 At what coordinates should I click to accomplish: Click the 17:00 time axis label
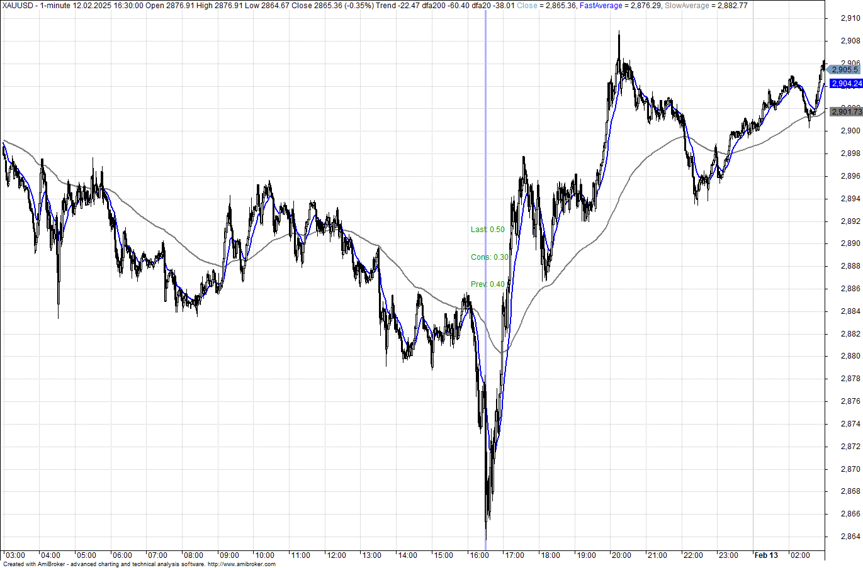click(514, 555)
